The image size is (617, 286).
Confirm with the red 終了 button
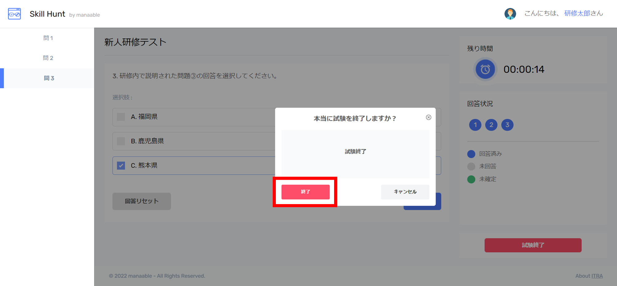pos(305,192)
